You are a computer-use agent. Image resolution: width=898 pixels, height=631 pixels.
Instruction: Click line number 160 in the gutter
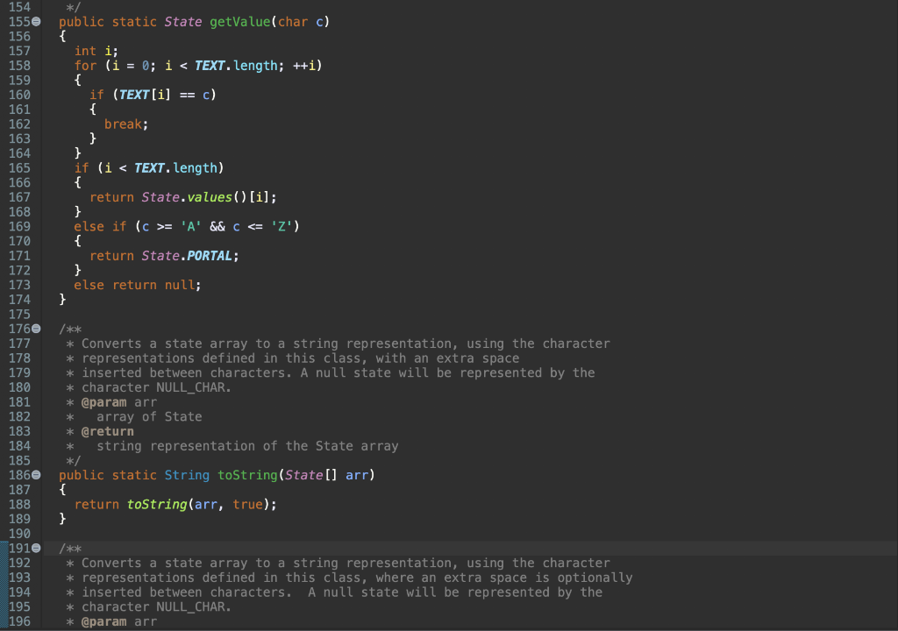(19, 95)
